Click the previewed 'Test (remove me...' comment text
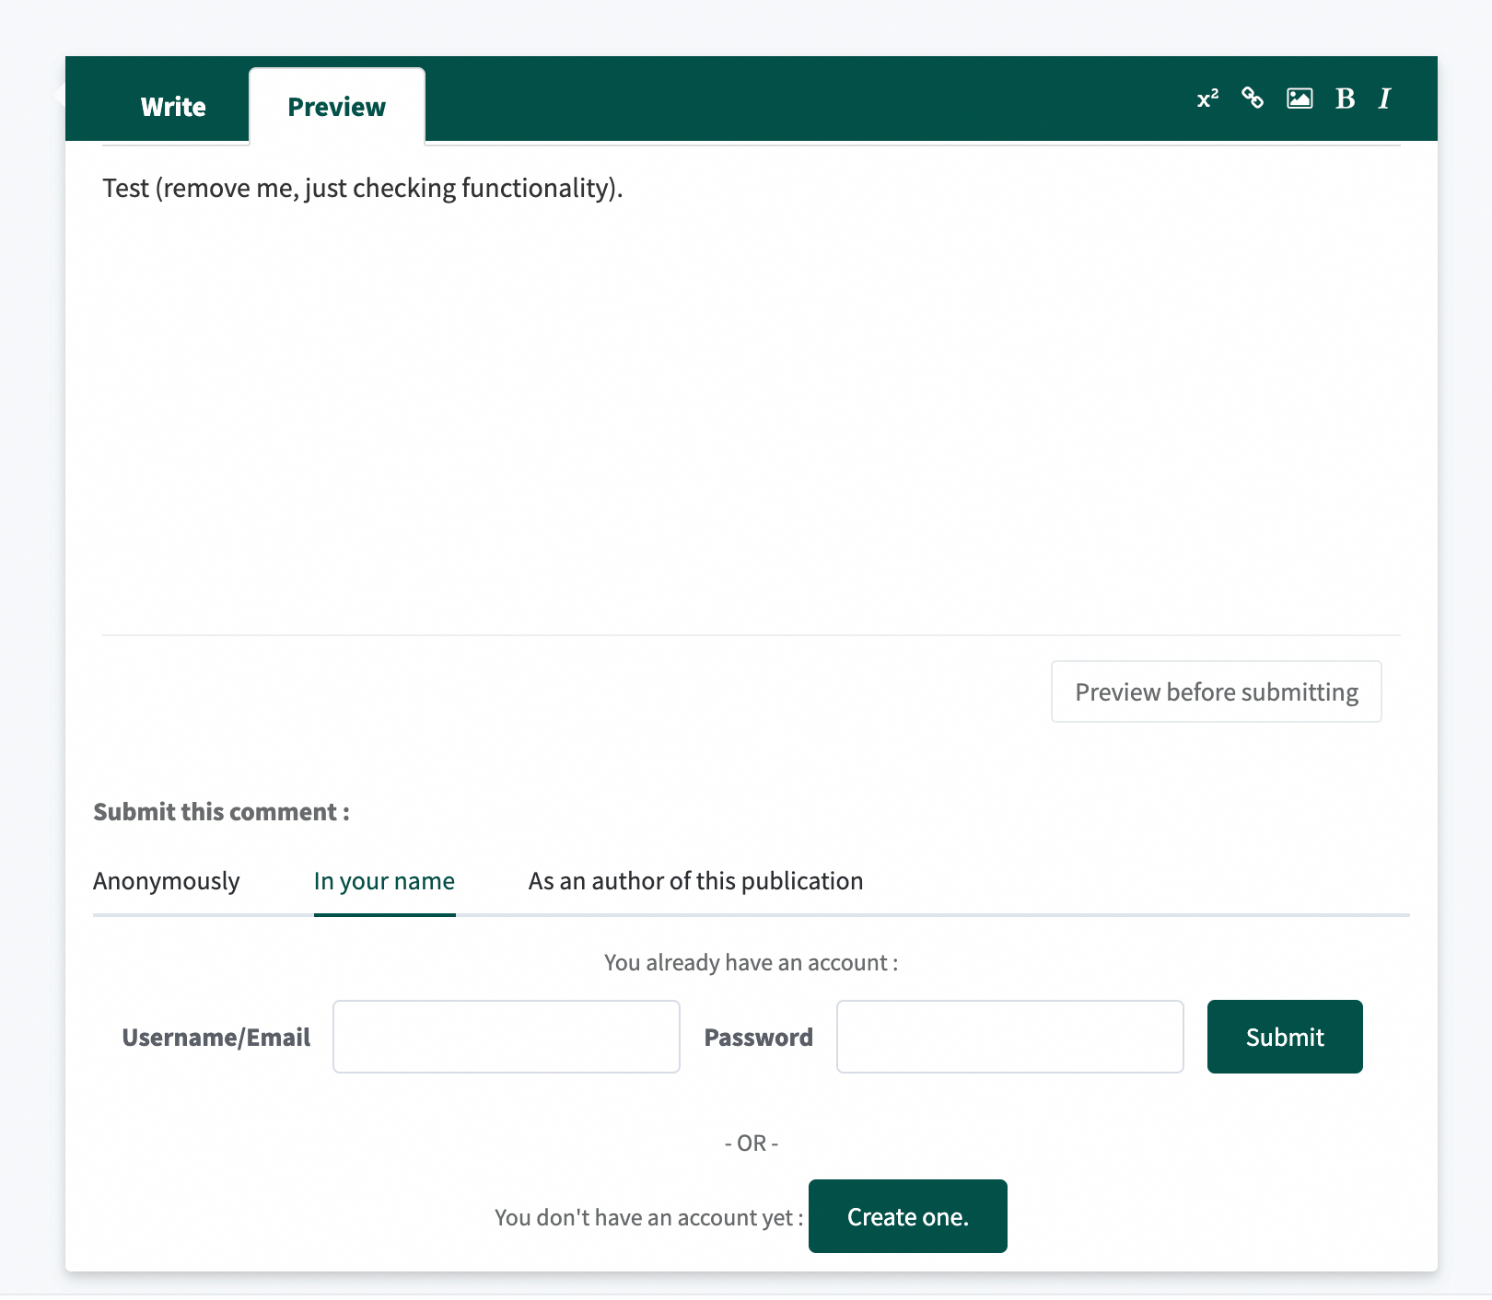Image resolution: width=1492 pixels, height=1300 pixels. point(363,188)
